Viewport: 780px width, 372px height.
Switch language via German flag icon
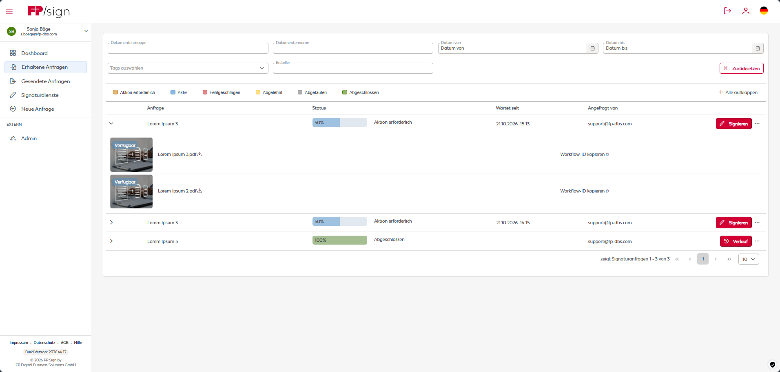click(x=764, y=11)
